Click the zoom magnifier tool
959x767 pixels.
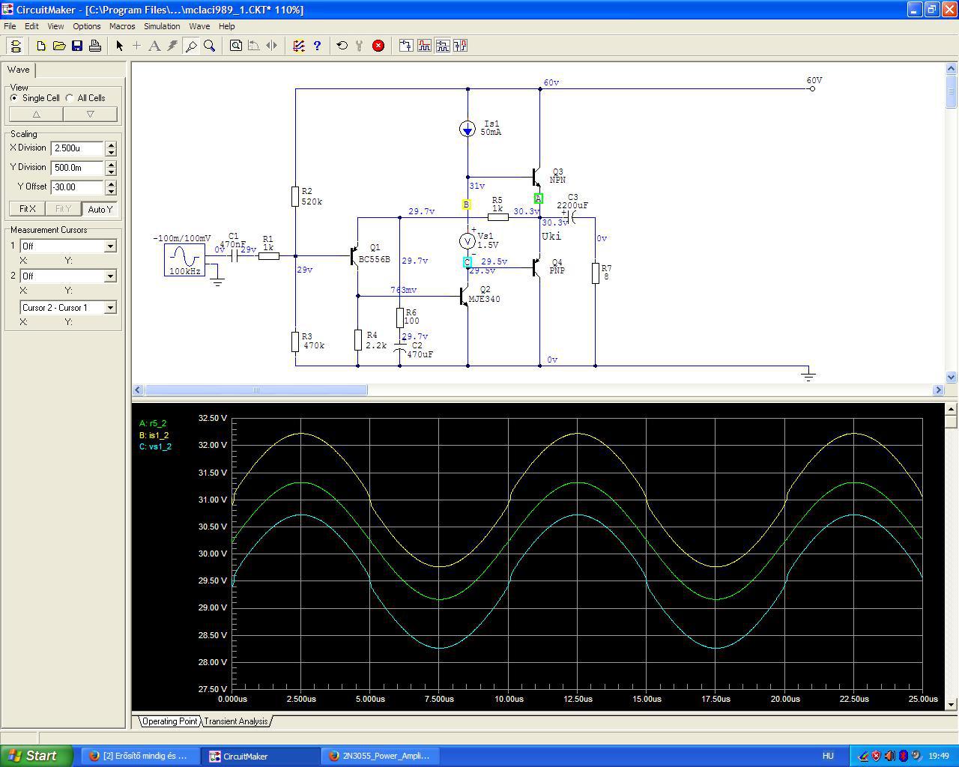(x=210, y=46)
